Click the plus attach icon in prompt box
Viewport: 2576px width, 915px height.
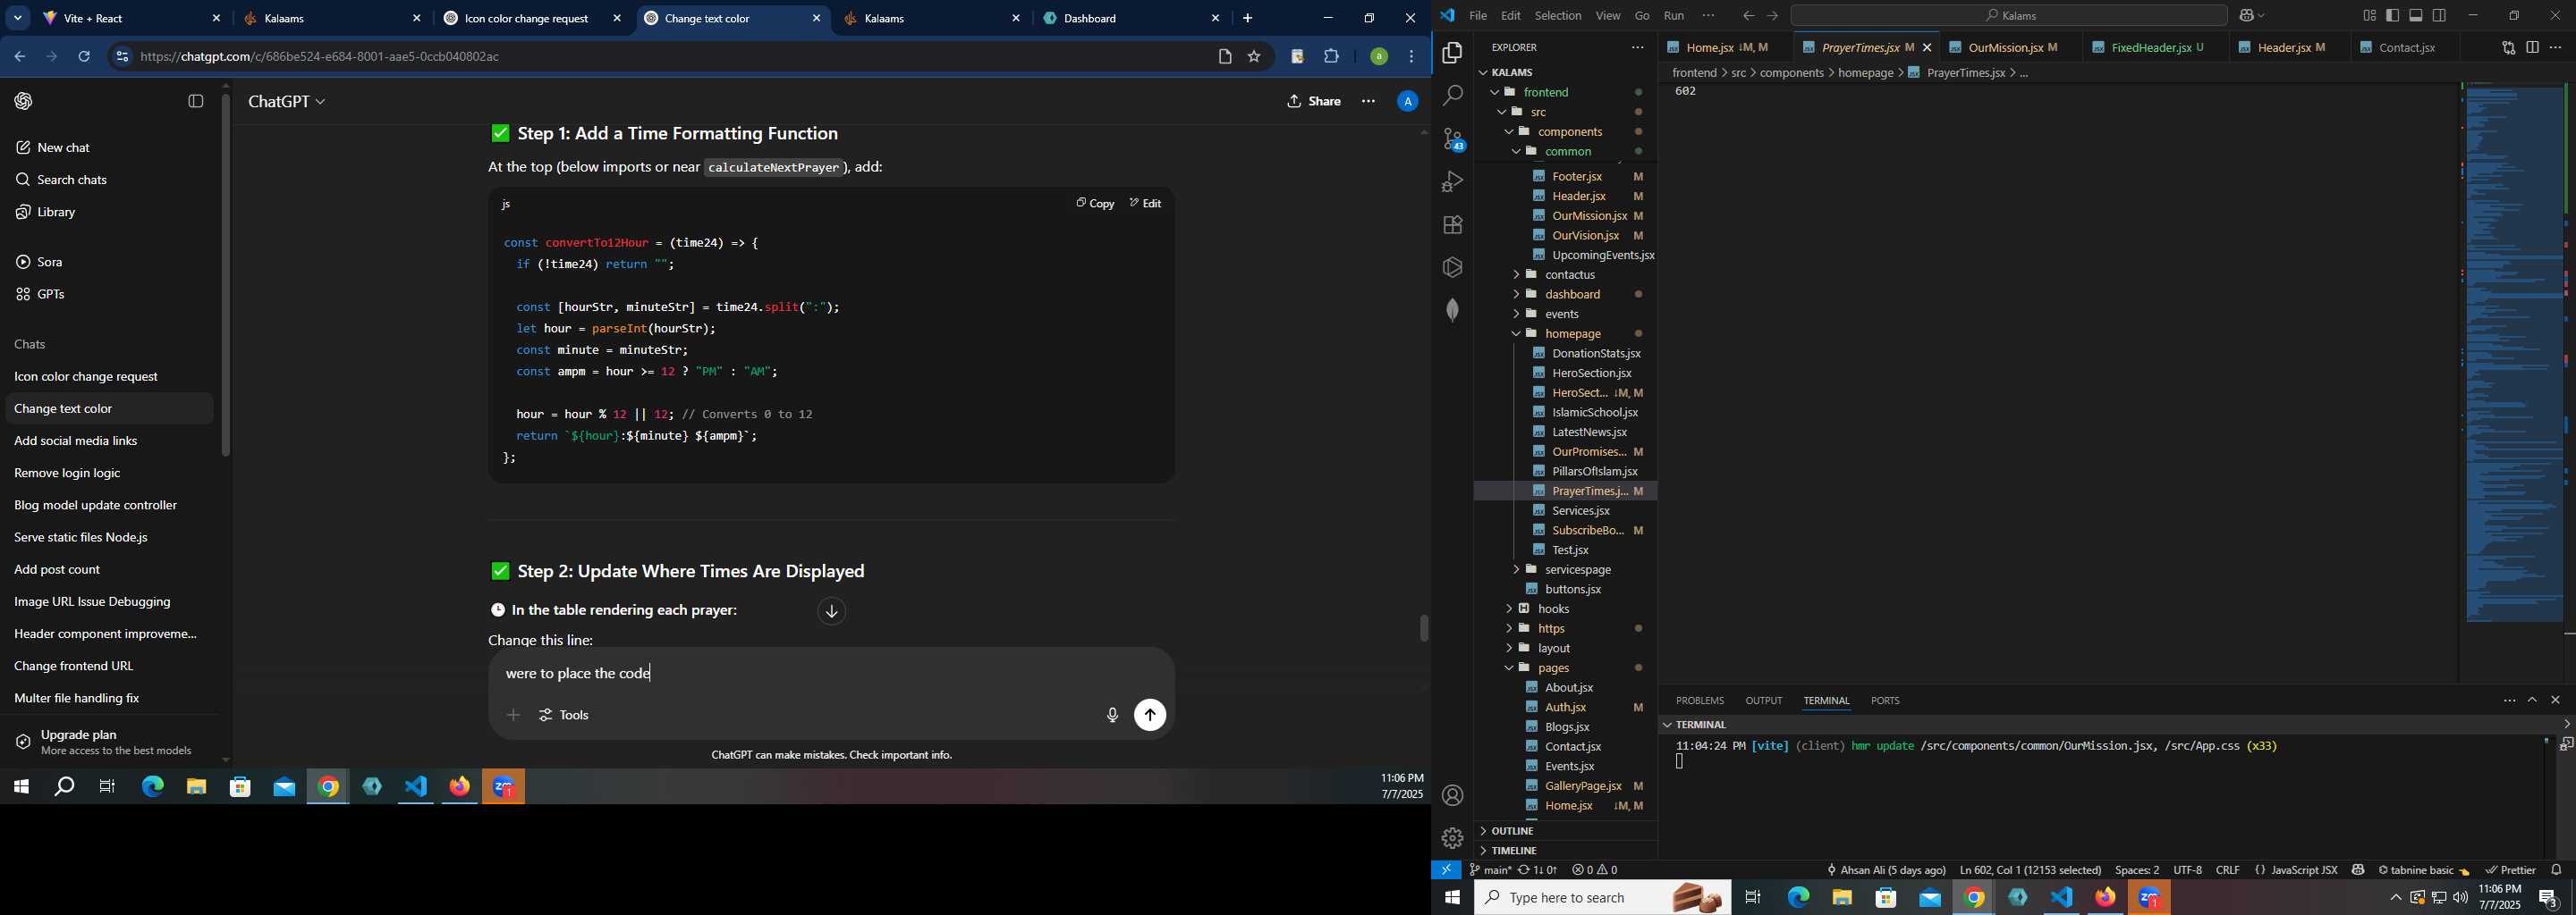coord(513,715)
